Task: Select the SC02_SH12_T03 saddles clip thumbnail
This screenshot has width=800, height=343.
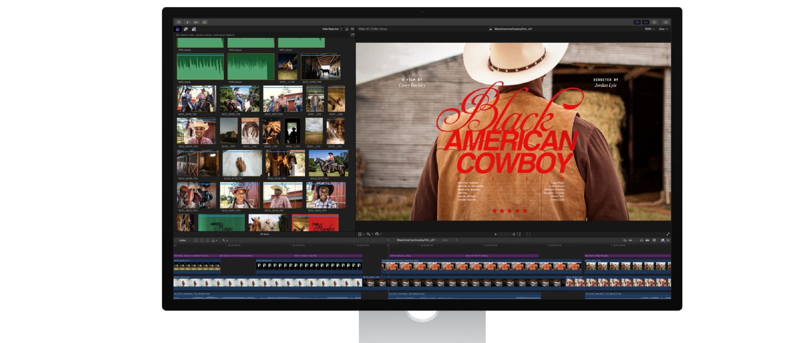Action: [x=196, y=195]
